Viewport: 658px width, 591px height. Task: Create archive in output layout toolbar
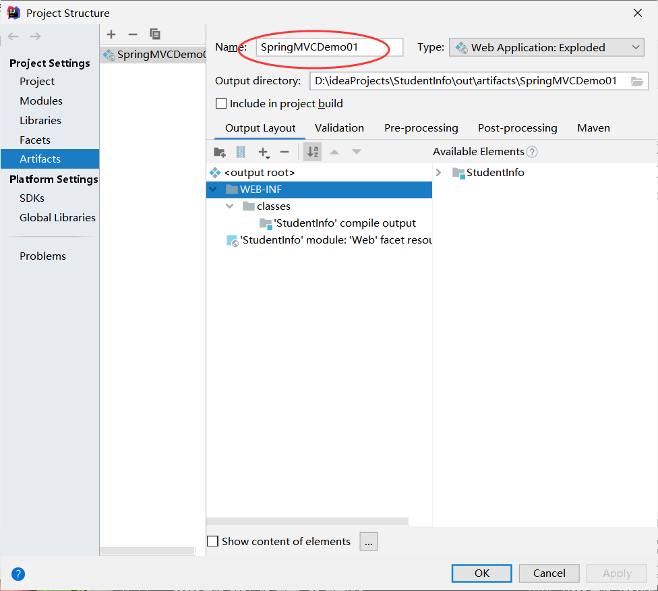tap(241, 152)
